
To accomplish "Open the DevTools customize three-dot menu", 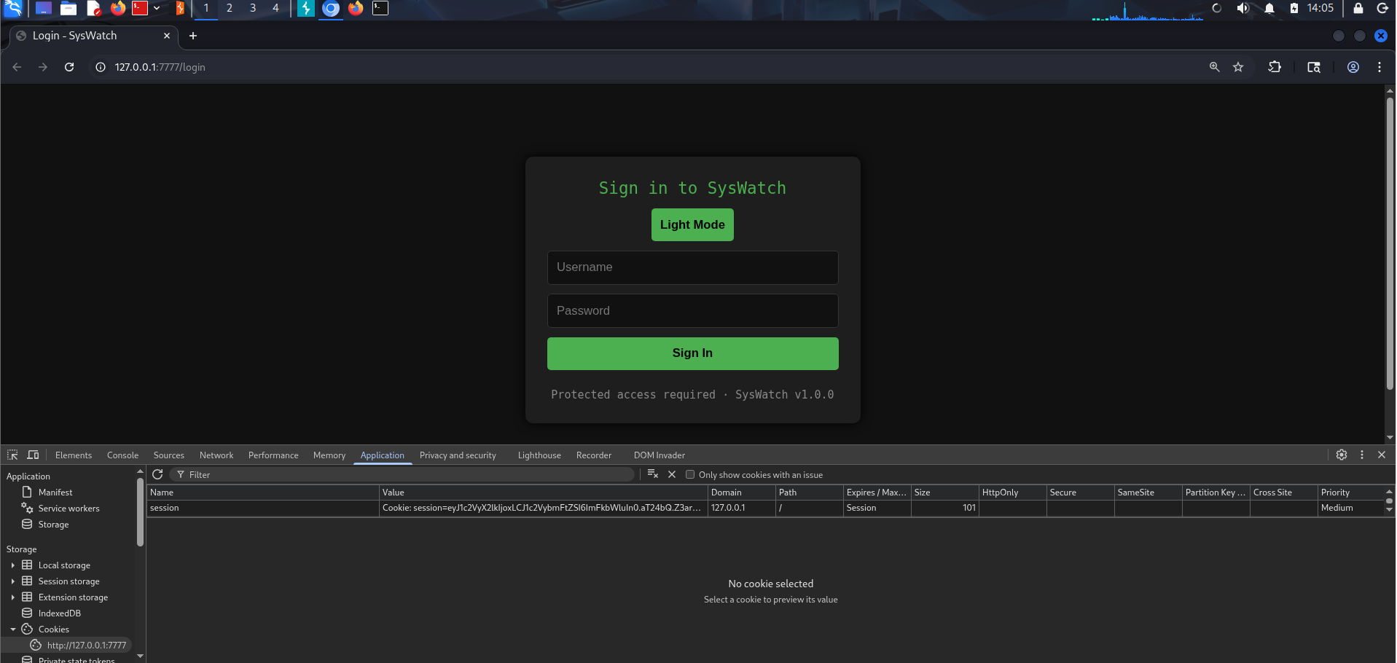I will [1362, 455].
